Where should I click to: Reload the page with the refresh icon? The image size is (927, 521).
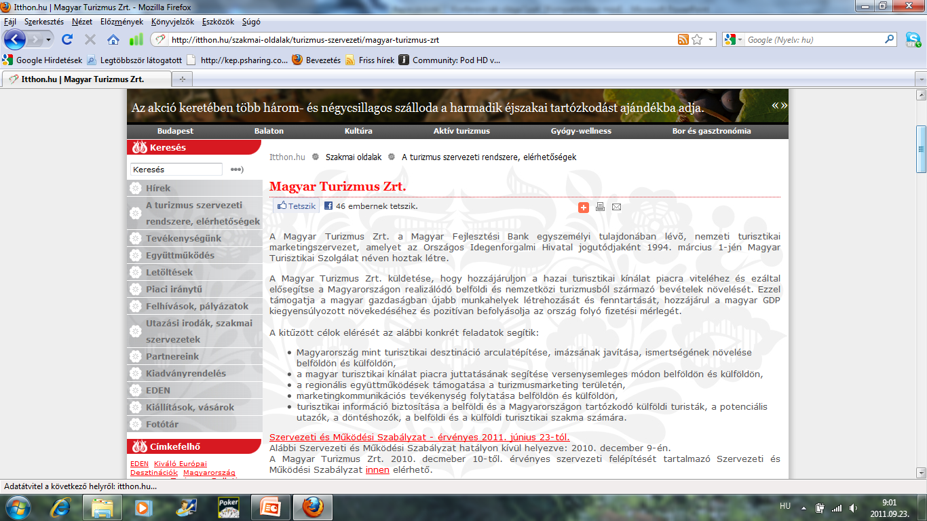tap(67, 40)
